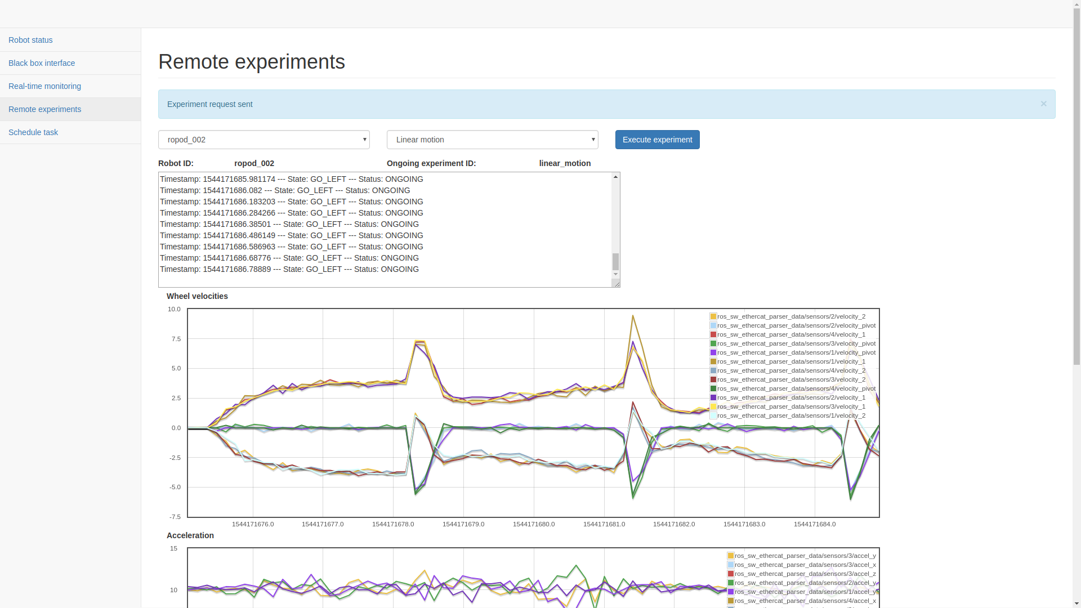Click green sensors/3/velocity_pivot legend swatch
This screenshot has height=608, width=1081.
tap(713, 343)
